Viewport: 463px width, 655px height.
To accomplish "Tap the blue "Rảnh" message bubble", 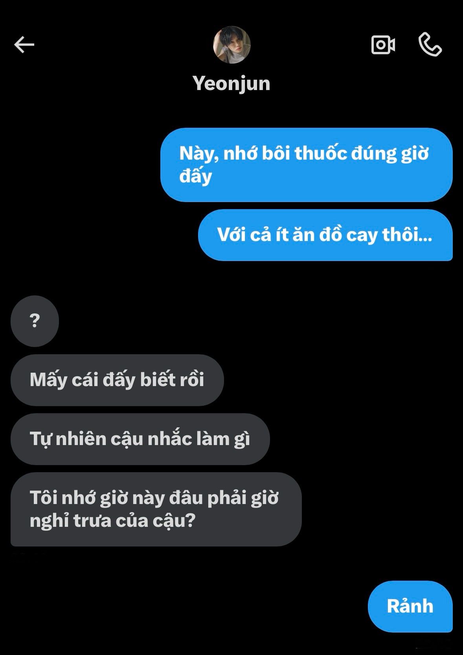I will [410, 606].
